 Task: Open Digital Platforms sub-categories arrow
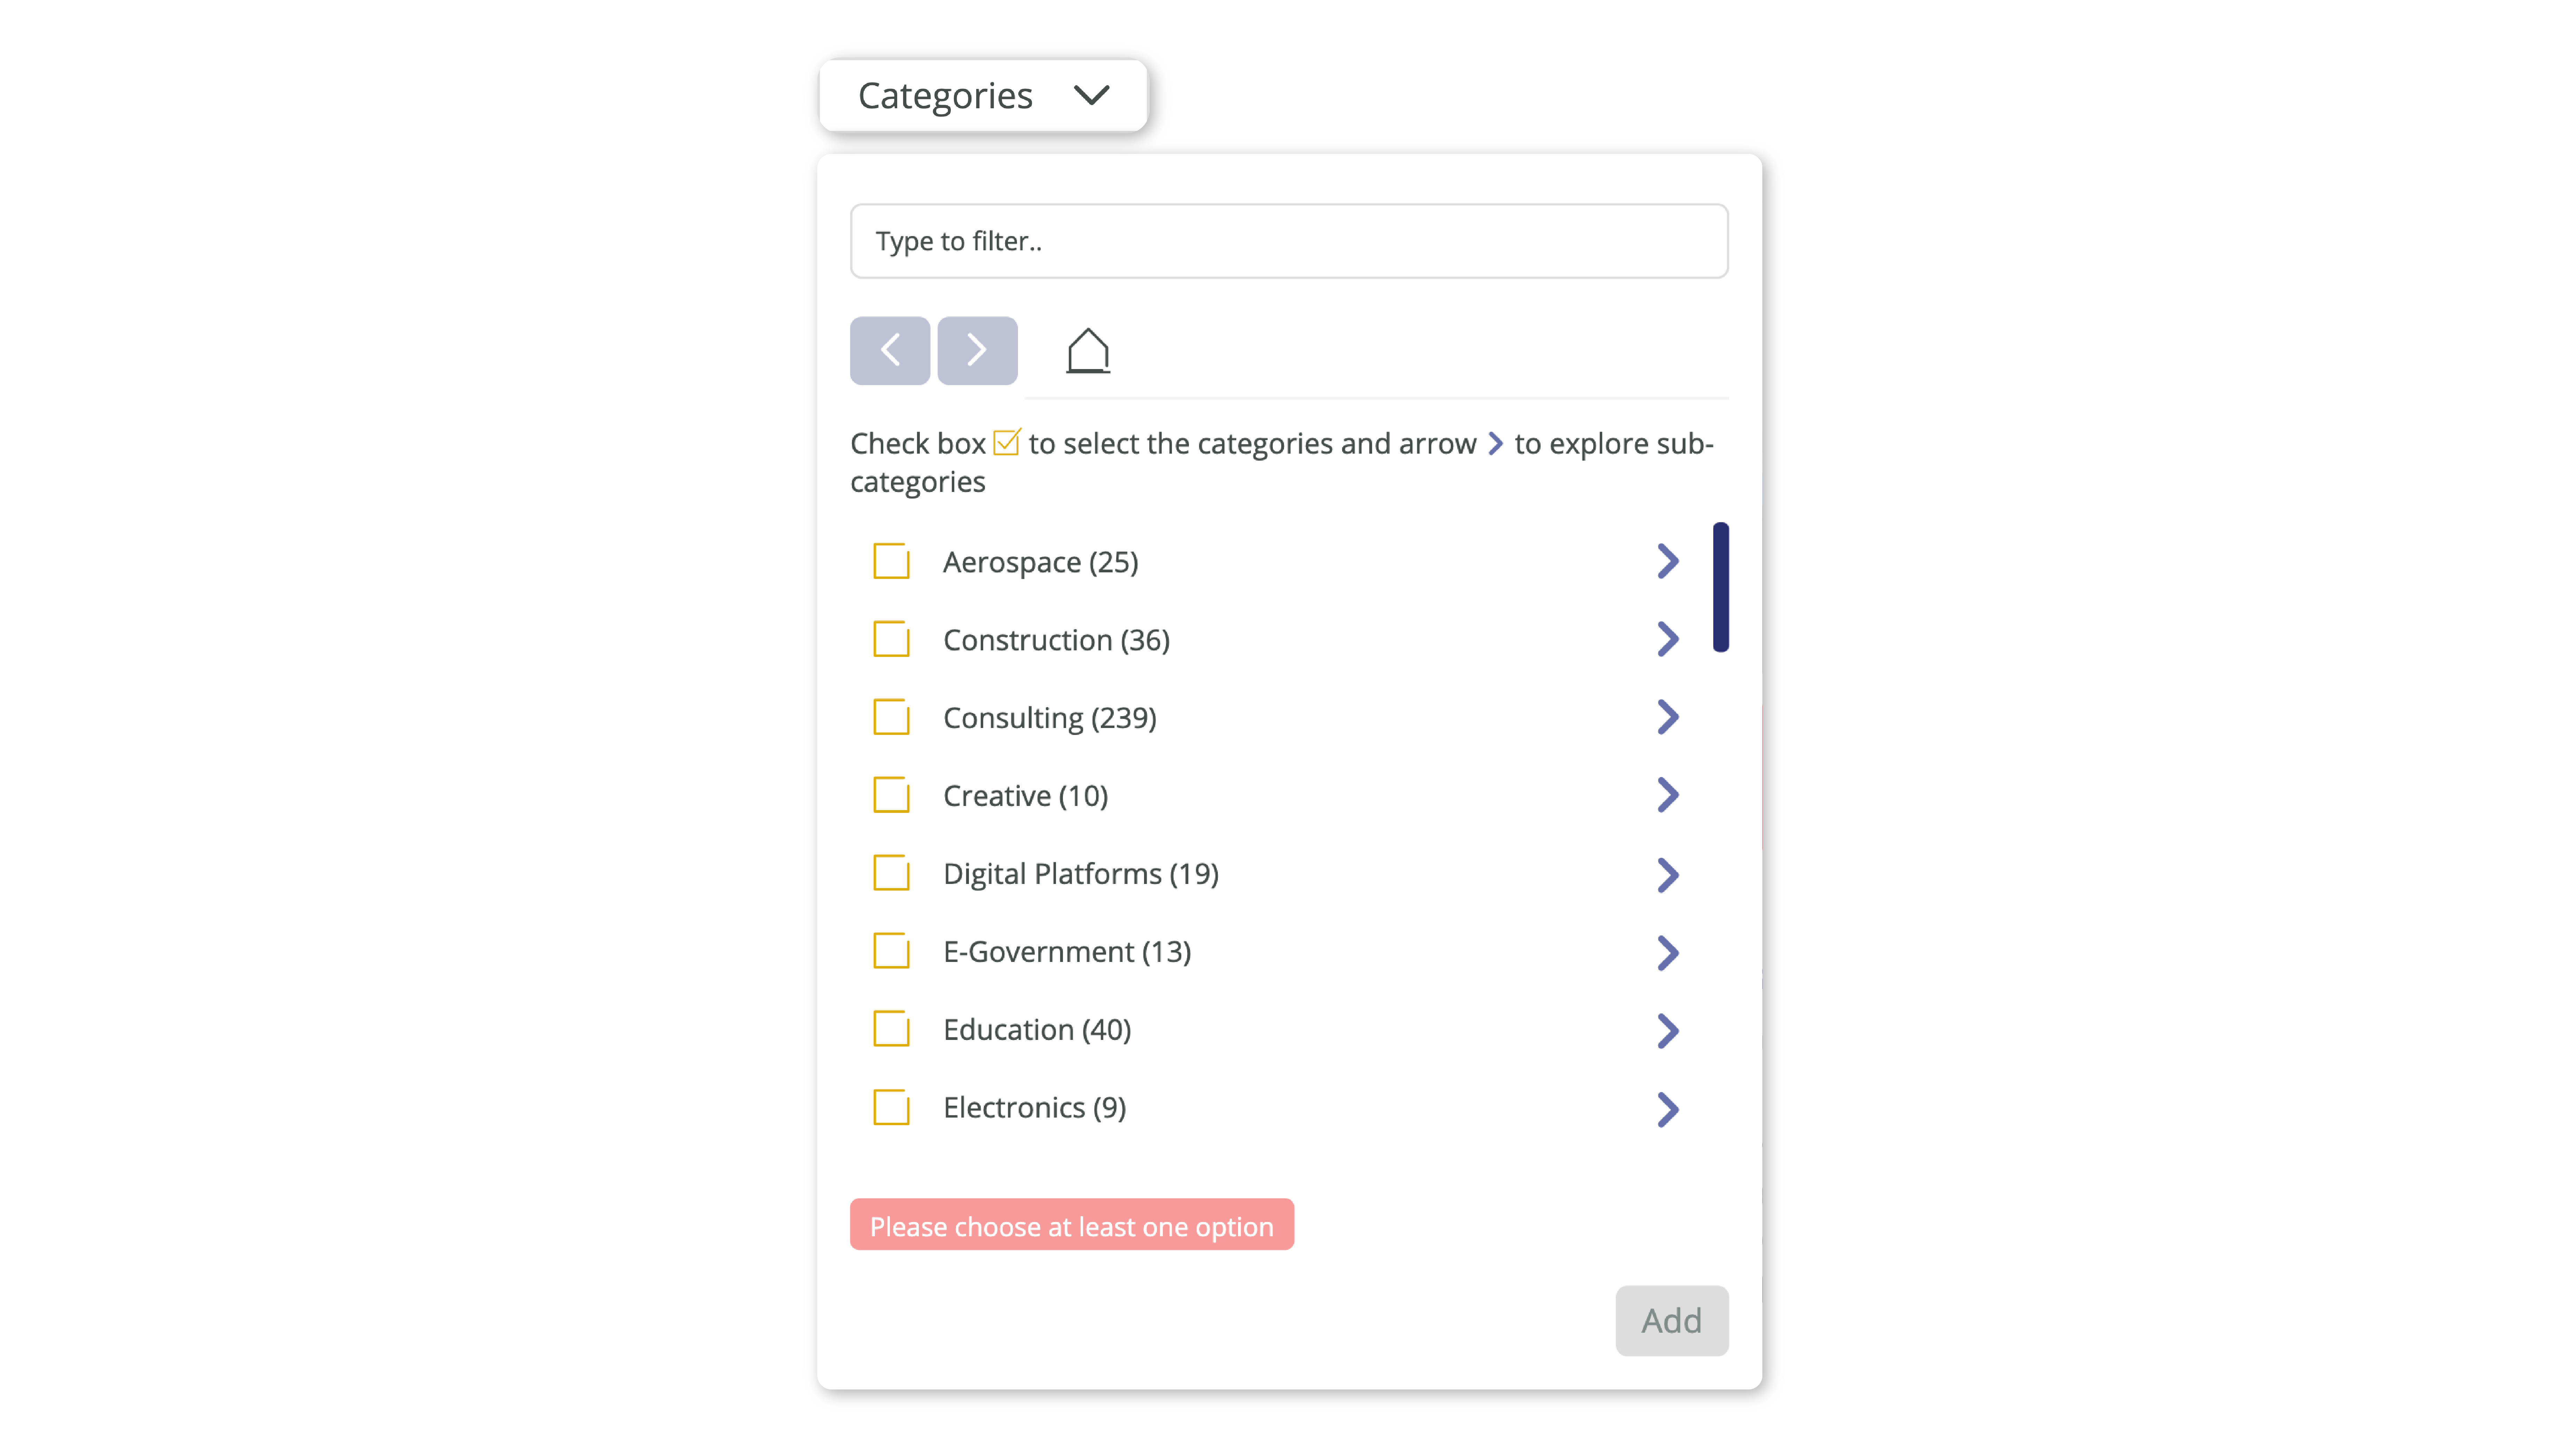coord(1667,874)
